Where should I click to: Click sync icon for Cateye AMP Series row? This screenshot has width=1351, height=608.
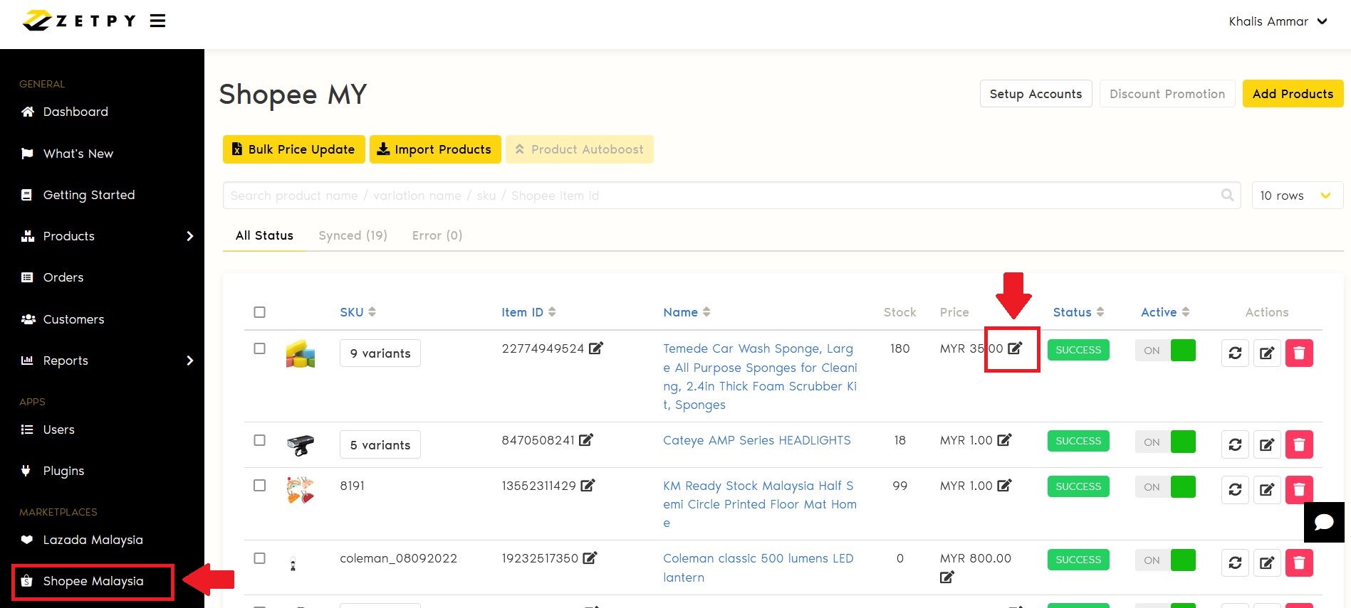point(1235,444)
